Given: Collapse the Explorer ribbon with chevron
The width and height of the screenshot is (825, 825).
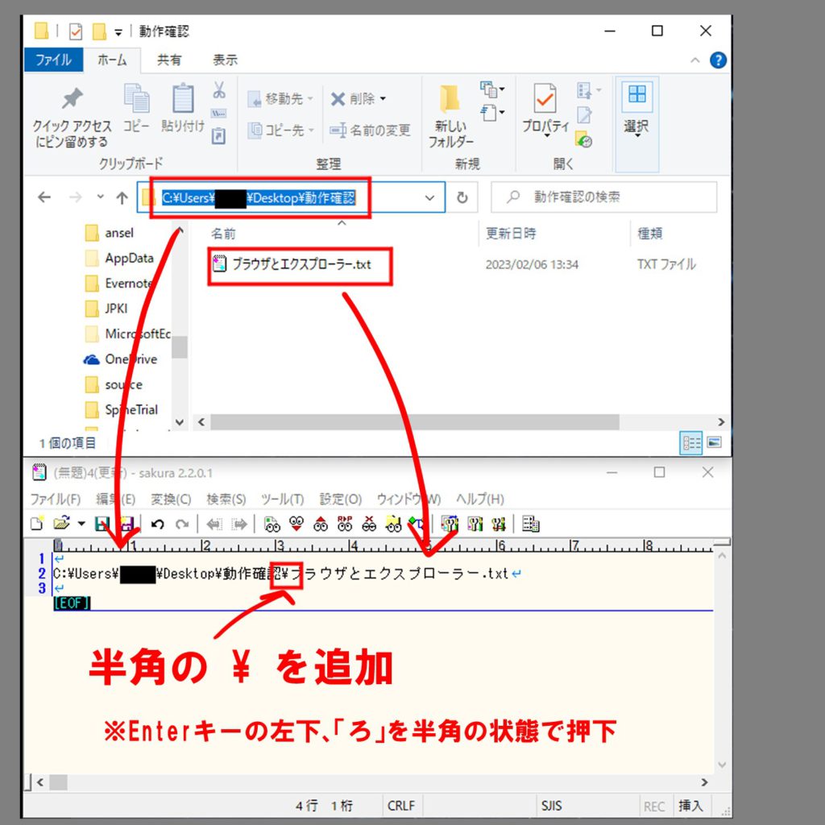Looking at the screenshot, I should click(694, 60).
